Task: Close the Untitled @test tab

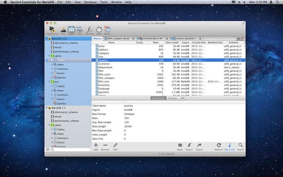Action: tap(167, 39)
